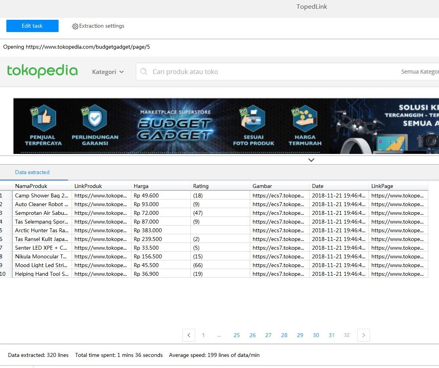
Task: Go to the previous results page arrow
Action: 189,335
